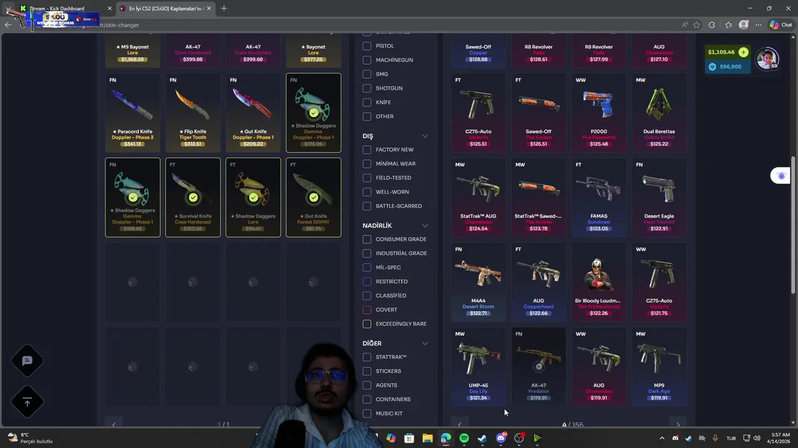The height and width of the screenshot is (448, 798).
Task: Go to next page of marketplace items
Action: click(x=678, y=424)
